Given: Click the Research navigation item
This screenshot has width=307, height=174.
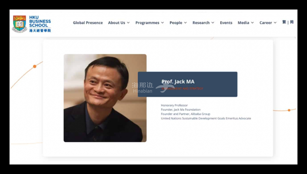Looking at the screenshot, I should pyautogui.click(x=201, y=23).
